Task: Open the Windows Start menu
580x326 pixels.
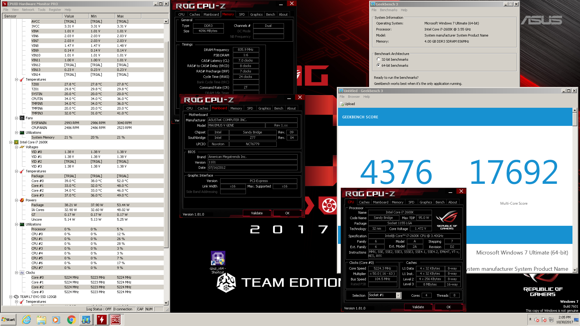Action: tap(8, 320)
